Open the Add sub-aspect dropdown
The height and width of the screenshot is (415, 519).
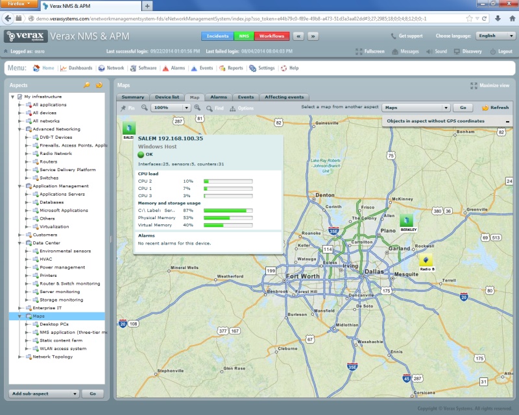[44, 394]
